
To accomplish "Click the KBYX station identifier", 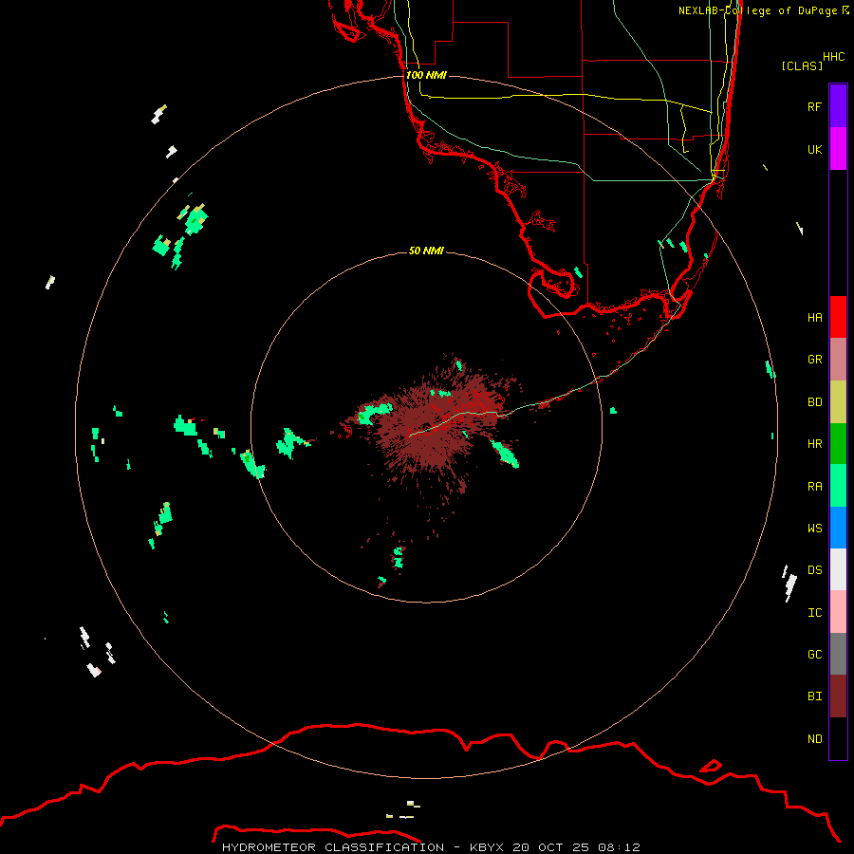I will point(487,847).
